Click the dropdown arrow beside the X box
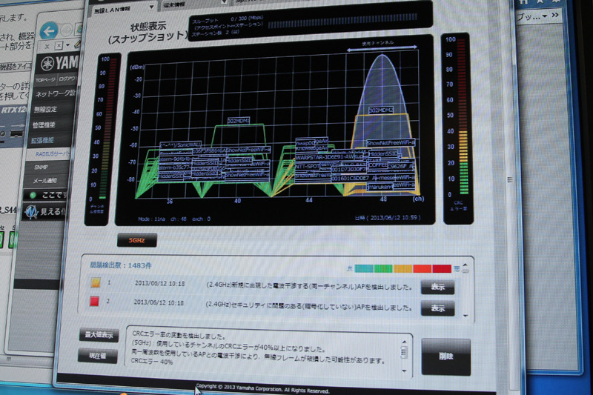The image size is (593, 395). pos(67,45)
